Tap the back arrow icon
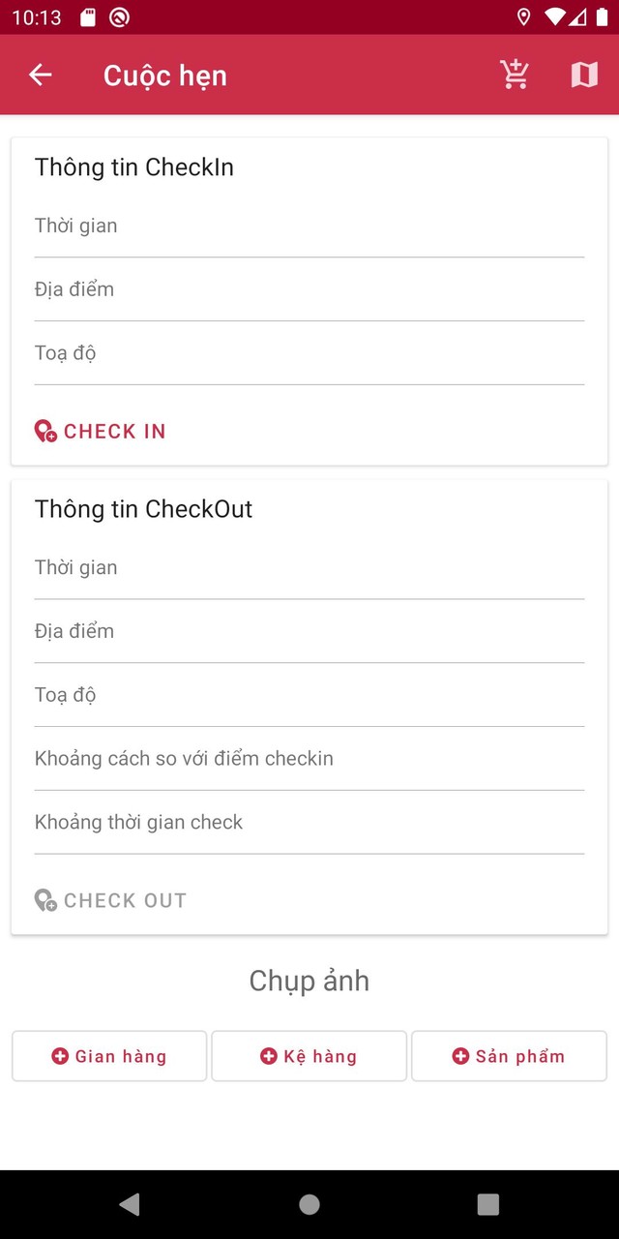619x1239 pixels. 40,75
